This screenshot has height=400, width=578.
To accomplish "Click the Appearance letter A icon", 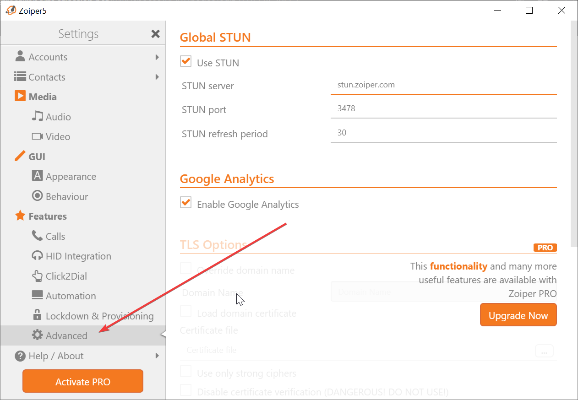I will [37, 176].
